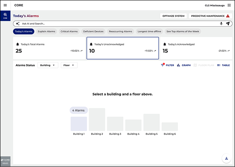Click the 15 acknowledged value
The width and height of the screenshot is (235, 167).
click(165, 51)
